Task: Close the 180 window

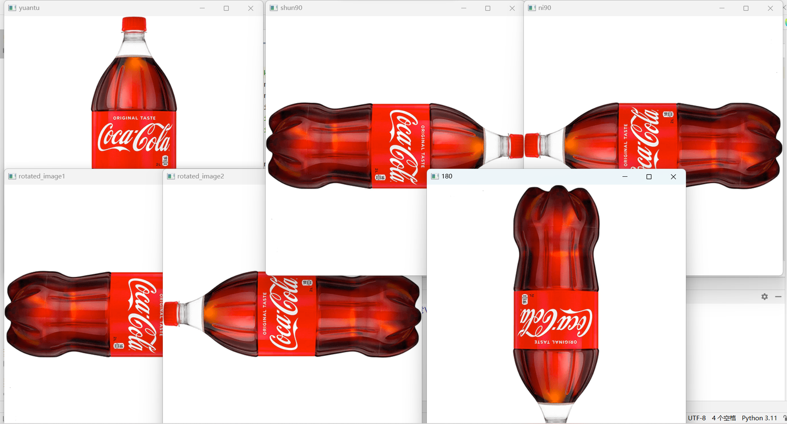Action: coord(673,177)
